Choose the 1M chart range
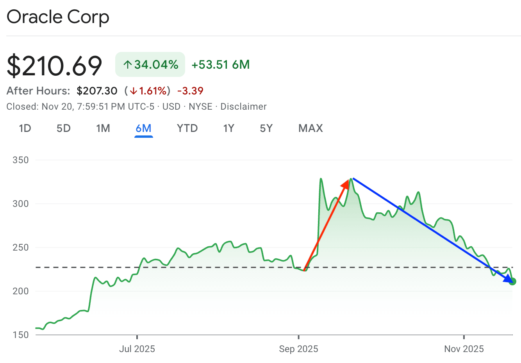Image resolution: width=521 pixels, height=363 pixels. coord(103,128)
